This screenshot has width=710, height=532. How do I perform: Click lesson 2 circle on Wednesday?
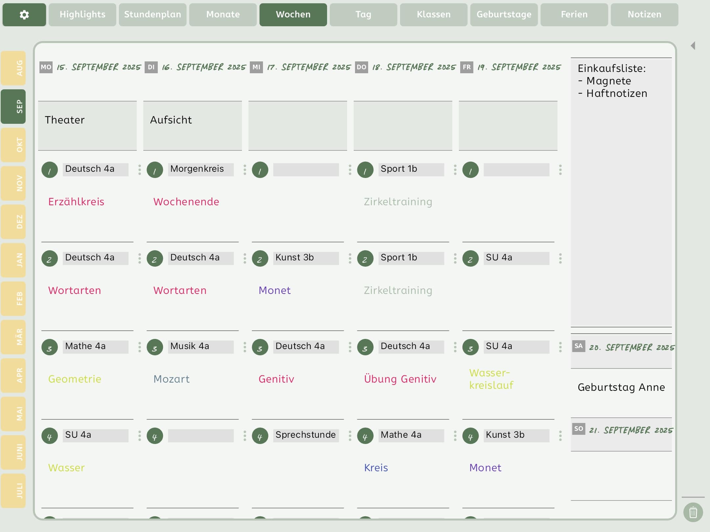coord(260,259)
